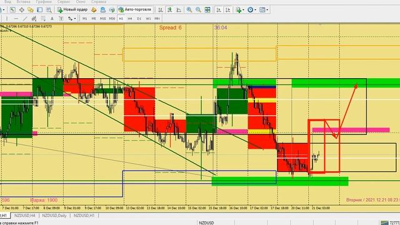Click the Маржа: 1900 chart label
The image size is (400, 225).
tap(44, 200)
